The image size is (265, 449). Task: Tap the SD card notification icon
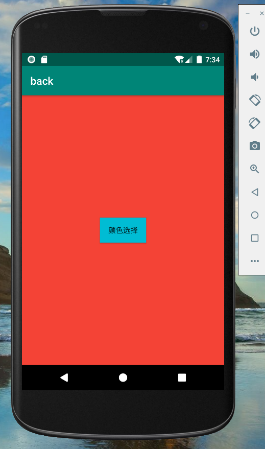(x=44, y=59)
